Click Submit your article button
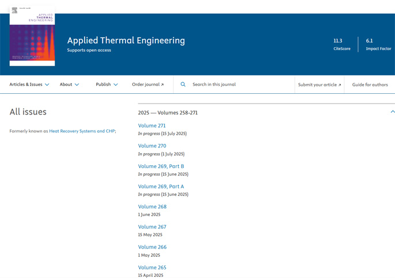 320,85
